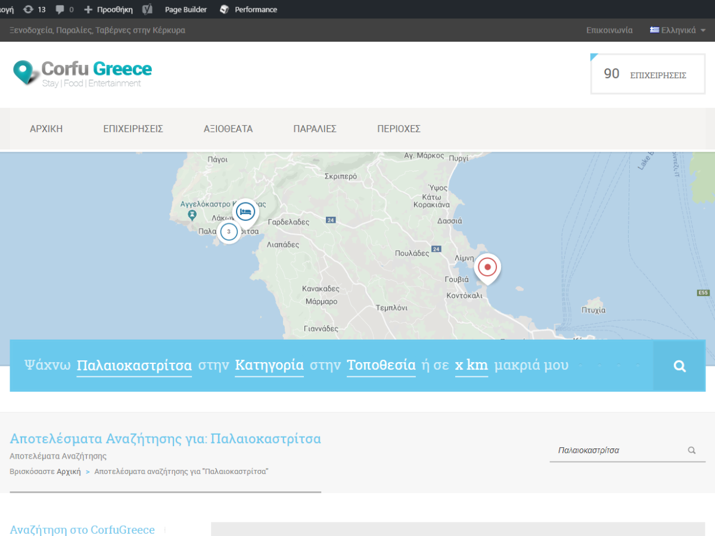
Task: Click the red location pin near Γουβιά
Action: point(487,268)
